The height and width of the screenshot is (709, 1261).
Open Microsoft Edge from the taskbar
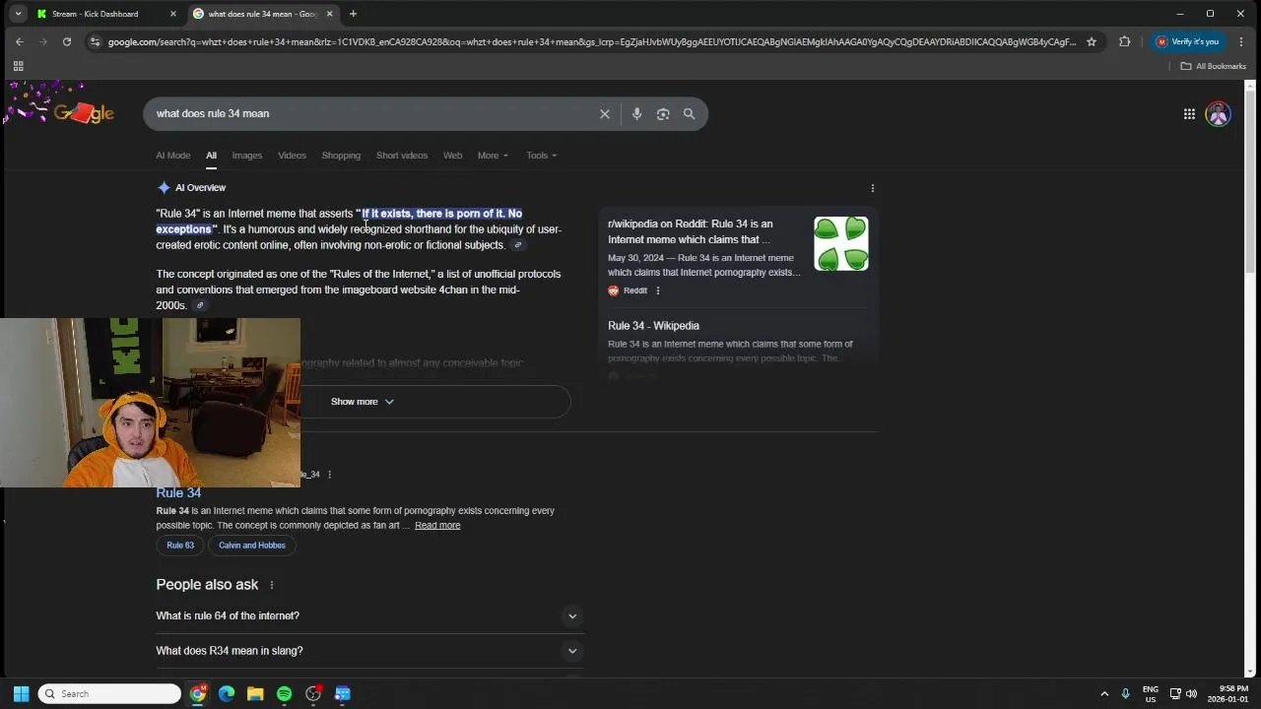pyautogui.click(x=227, y=693)
